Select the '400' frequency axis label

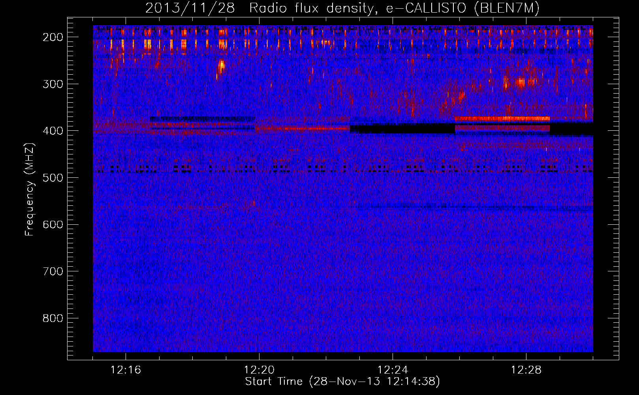pos(53,131)
